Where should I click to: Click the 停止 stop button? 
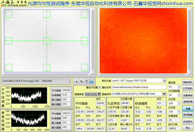pos(188,128)
